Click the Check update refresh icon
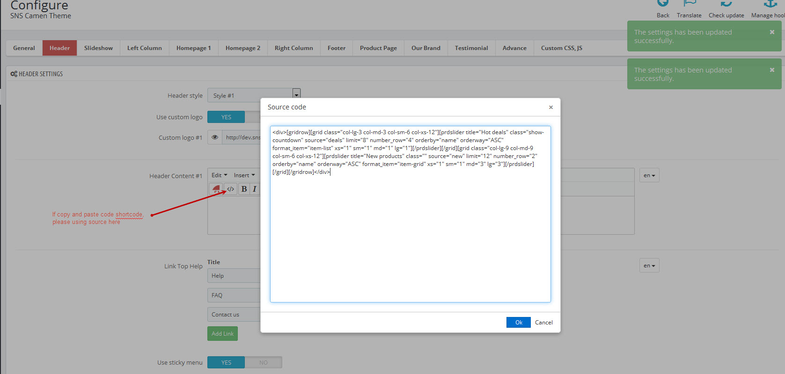 coord(726,4)
